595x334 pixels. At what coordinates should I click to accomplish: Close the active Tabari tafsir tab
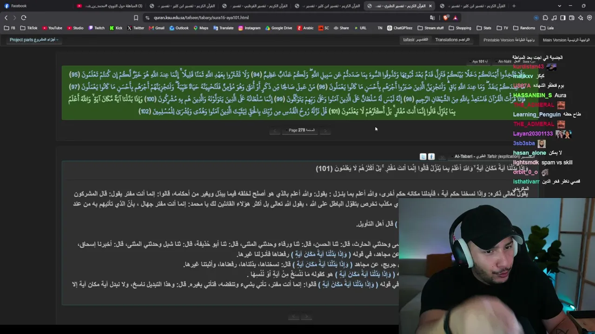[x=430, y=6]
